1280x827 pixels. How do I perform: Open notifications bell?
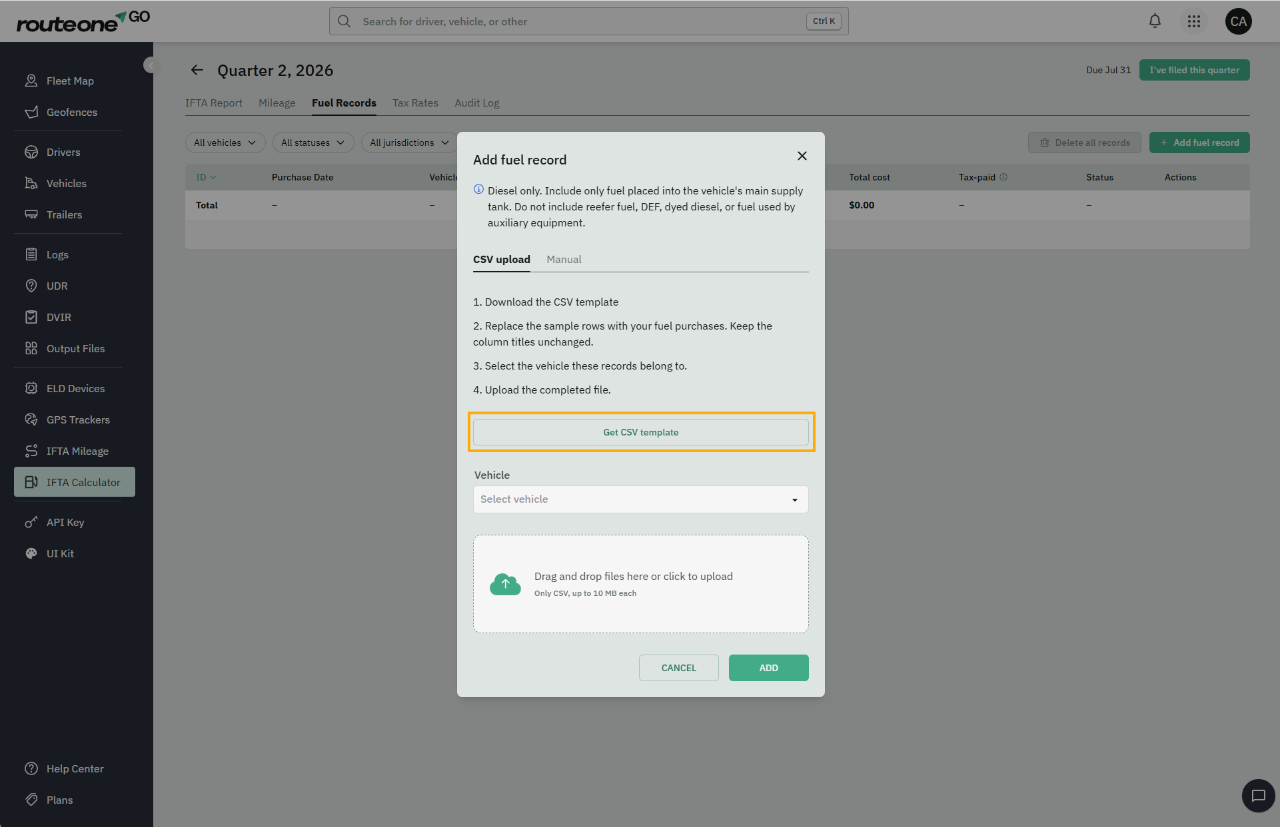tap(1155, 21)
